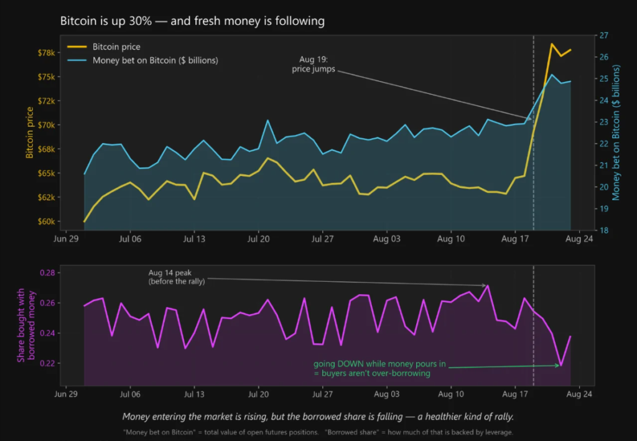Screen dimensions: 637x441
Task: Click the footnote defining "Borrowed share"
Action: click(x=419, y=432)
